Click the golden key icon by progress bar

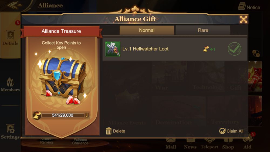(x=37, y=115)
